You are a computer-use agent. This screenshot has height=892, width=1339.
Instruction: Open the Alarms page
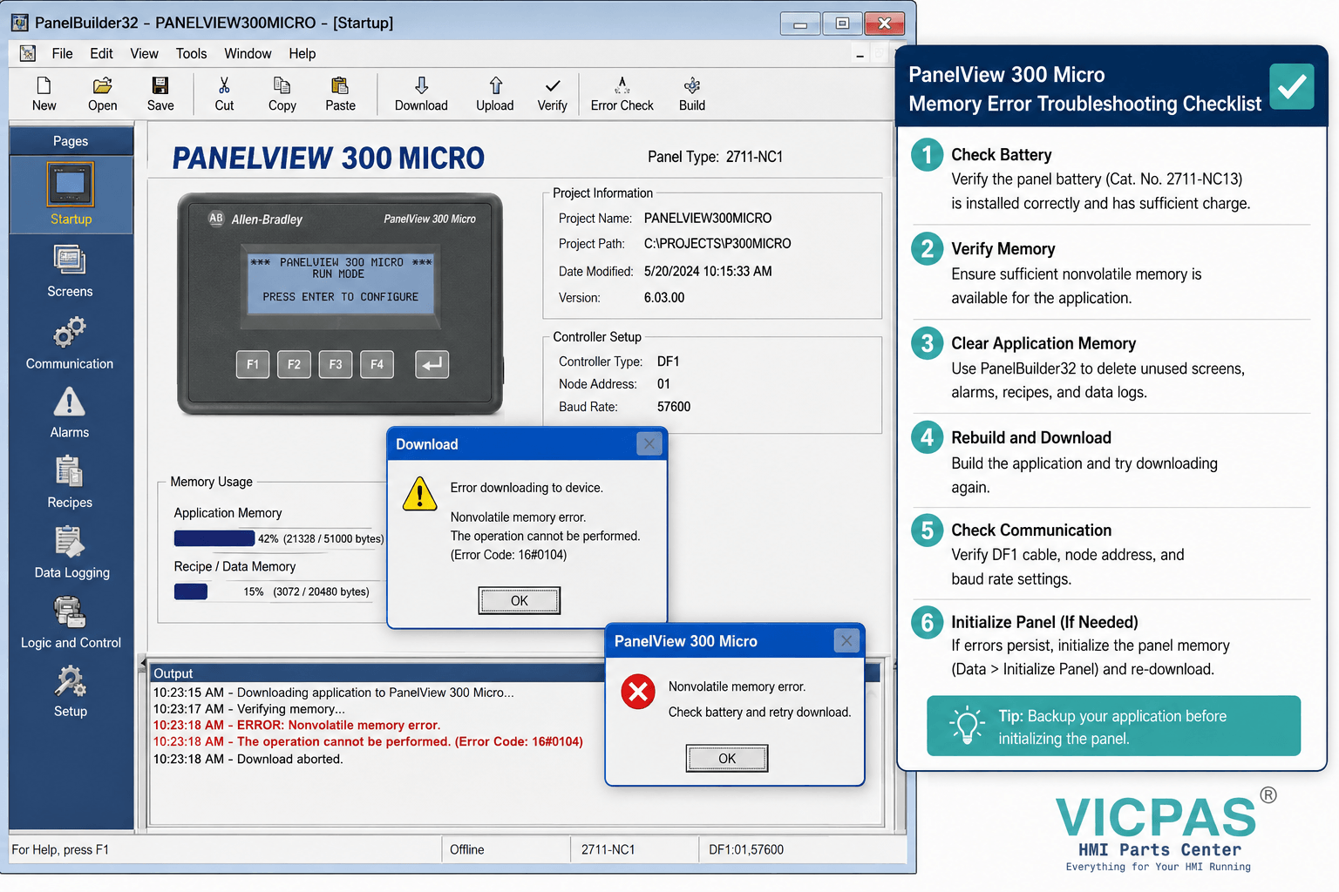pyautogui.click(x=70, y=413)
